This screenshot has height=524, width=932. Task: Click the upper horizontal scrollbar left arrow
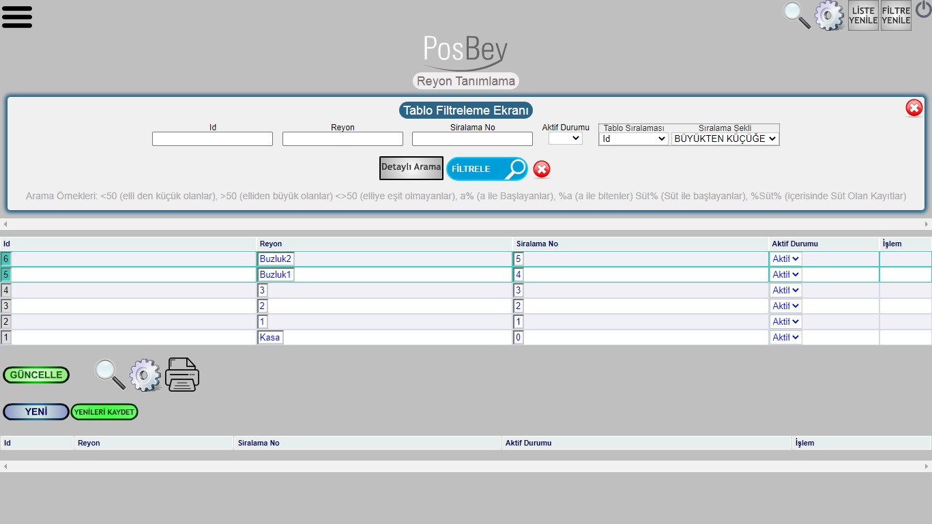click(5, 224)
